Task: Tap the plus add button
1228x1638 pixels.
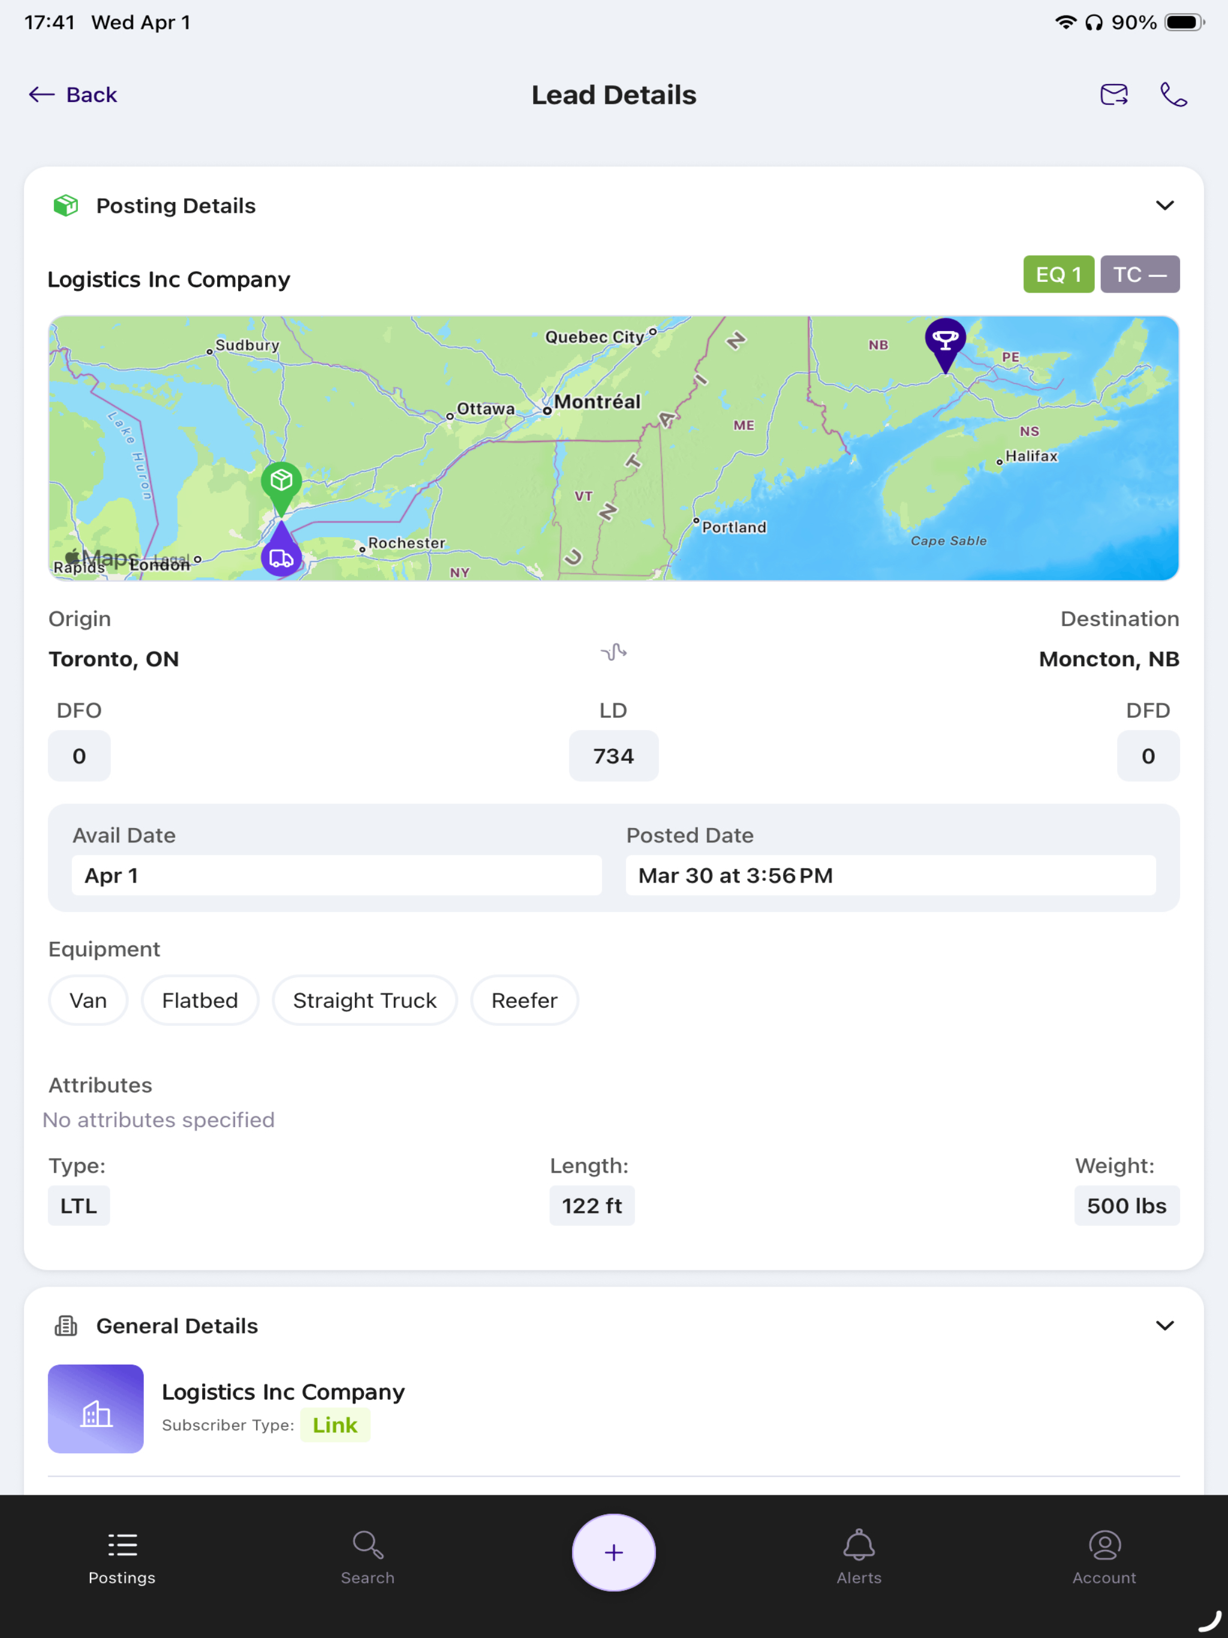Action: click(614, 1552)
